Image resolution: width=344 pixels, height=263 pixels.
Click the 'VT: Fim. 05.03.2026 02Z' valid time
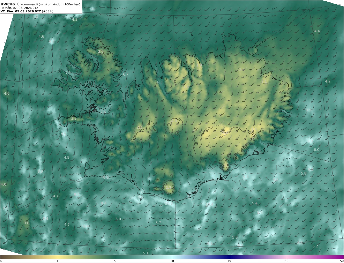[x=21, y=11]
